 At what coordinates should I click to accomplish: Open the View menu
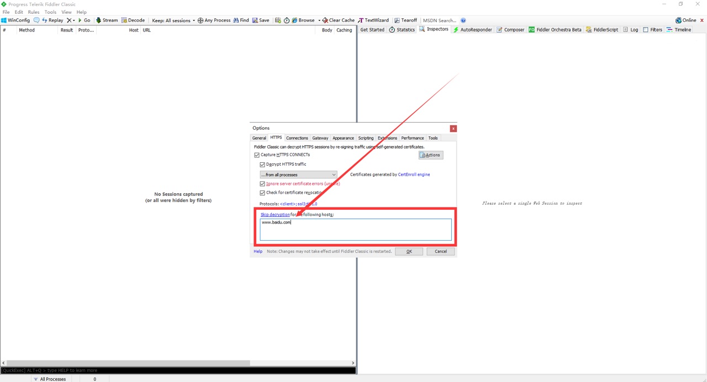tap(66, 12)
